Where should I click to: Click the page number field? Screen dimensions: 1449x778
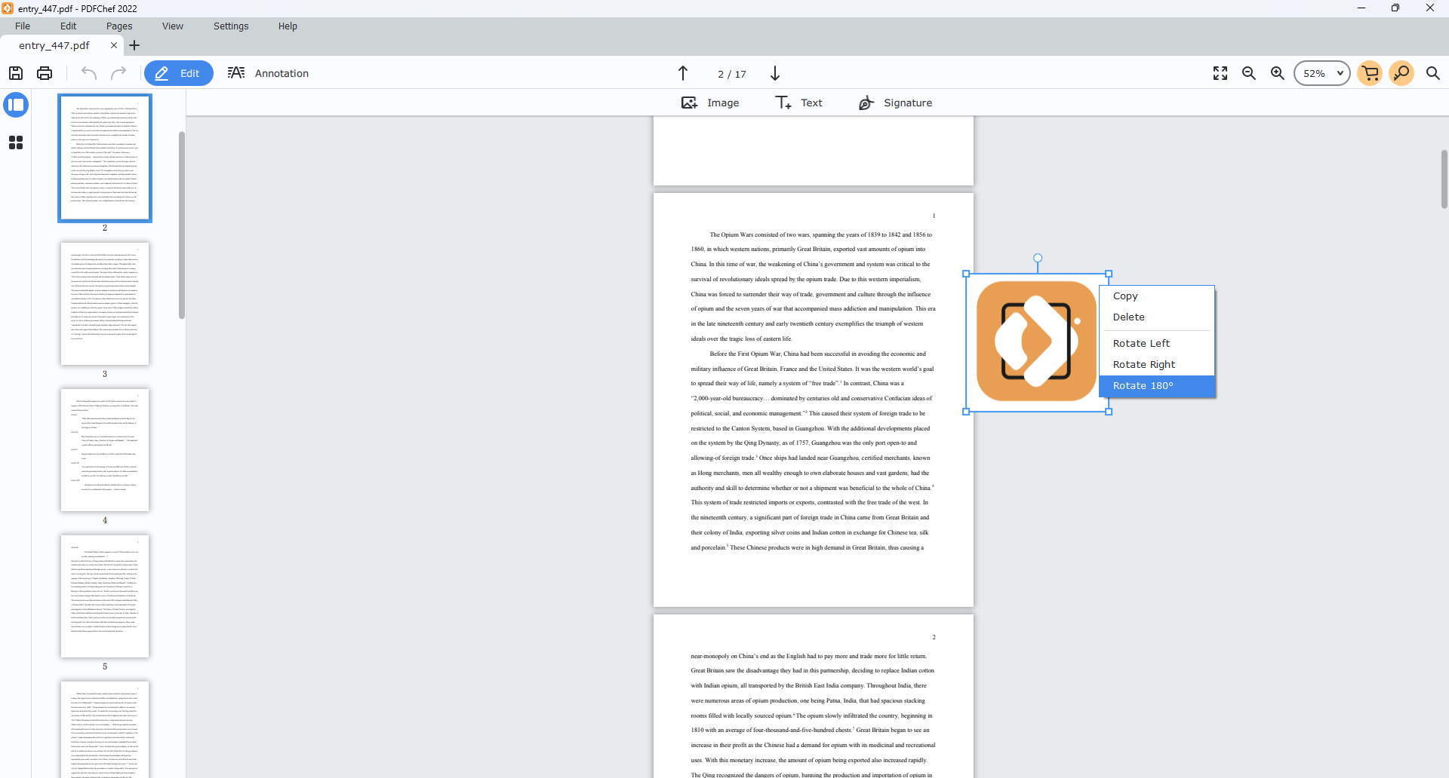click(x=731, y=74)
